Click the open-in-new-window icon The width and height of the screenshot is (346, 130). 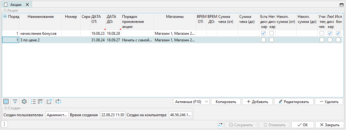(49, 101)
